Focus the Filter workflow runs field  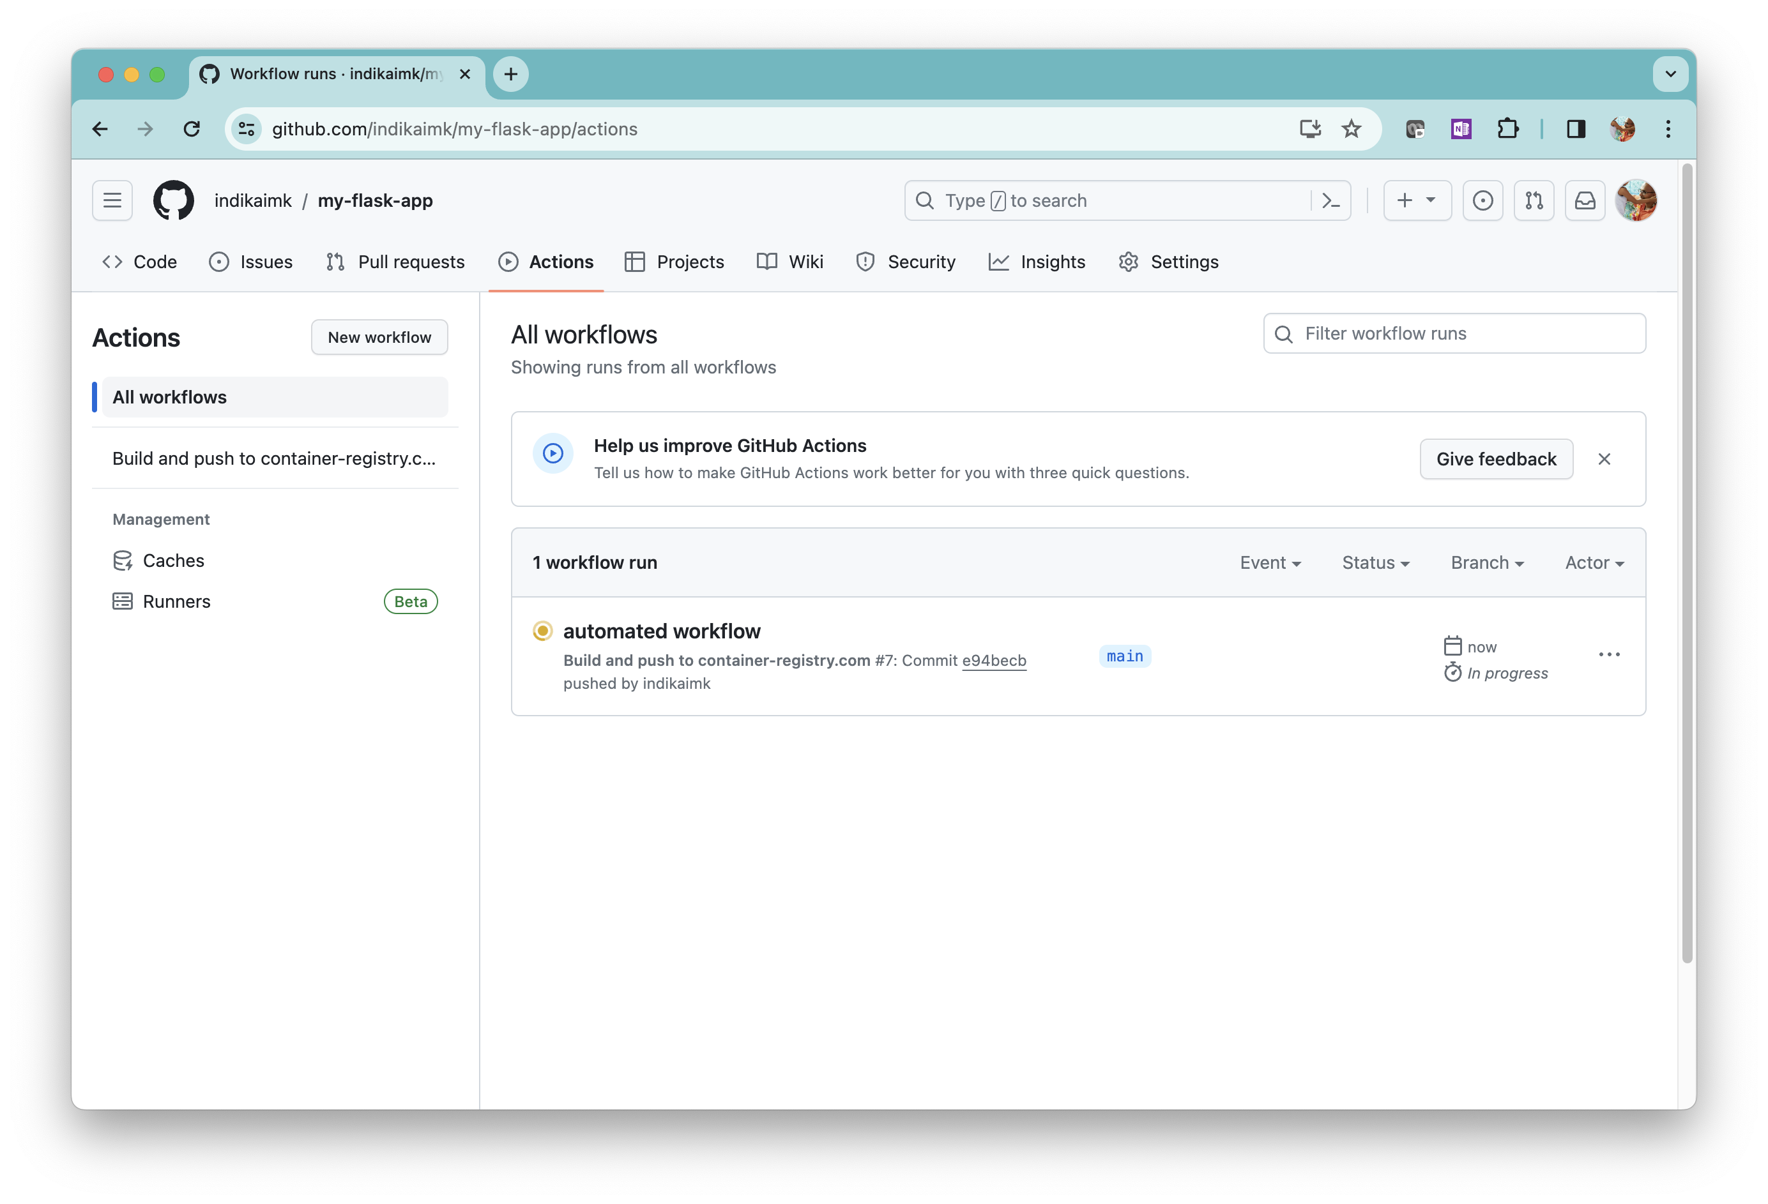[1454, 333]
